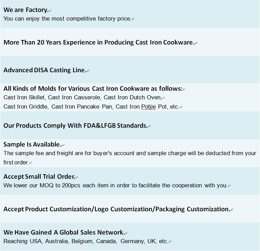
Task: Click the words "first order."
Action: click(16, 163)
